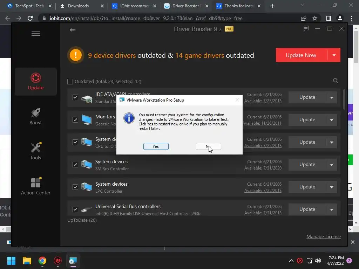
Task: Expand Update Now dropdown arrow
Action: (x=334, y=55)
